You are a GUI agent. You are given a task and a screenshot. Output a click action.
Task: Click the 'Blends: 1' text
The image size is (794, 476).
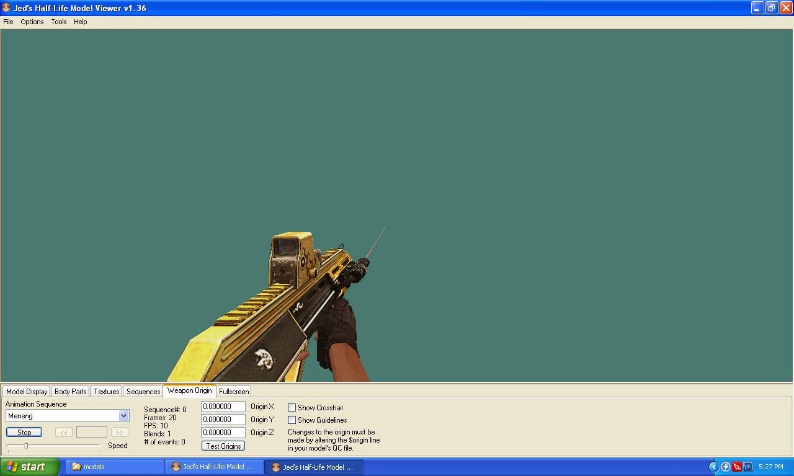[158, 434]
